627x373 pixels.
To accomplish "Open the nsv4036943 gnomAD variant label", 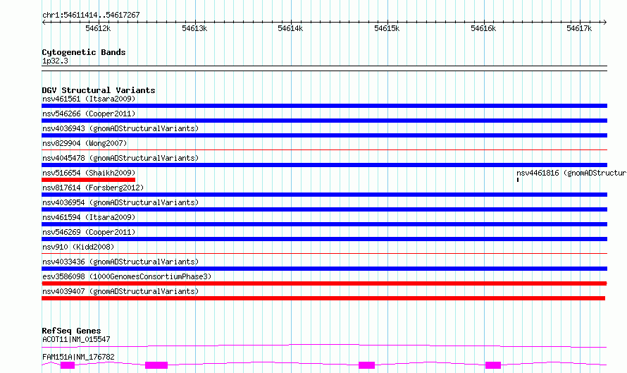I will tap(120, 128).
